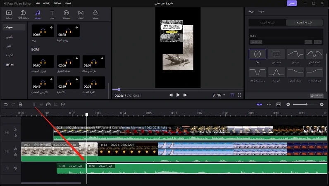Zoom out timeline with minus circle

click(288, 104)
